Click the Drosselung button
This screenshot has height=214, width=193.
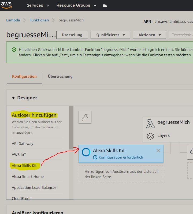click(x=72, y=35)
